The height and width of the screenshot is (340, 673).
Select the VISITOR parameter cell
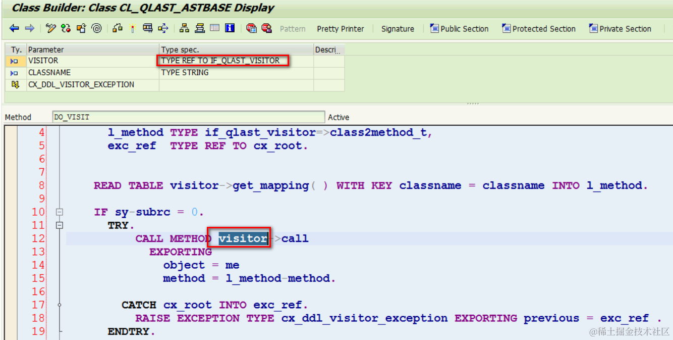tap(92, 61)
